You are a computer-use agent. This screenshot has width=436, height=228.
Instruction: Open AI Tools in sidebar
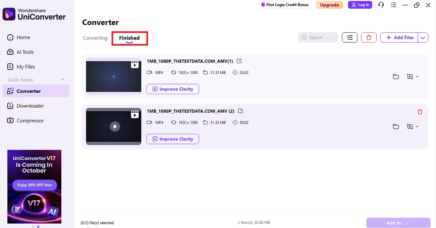[x=20, y=52]
